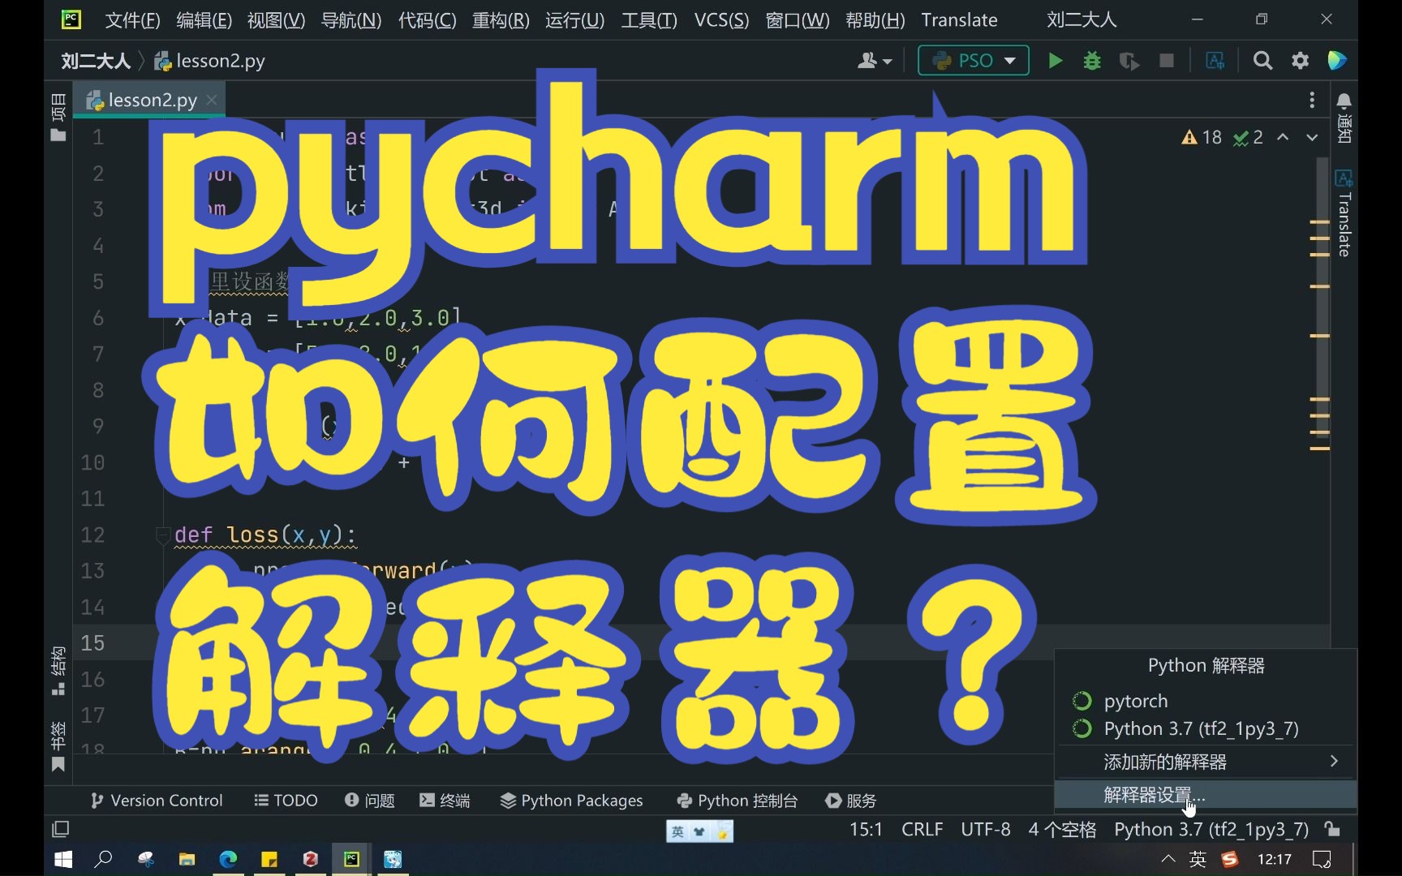
Task: Open Windows taskbar search
Action: 103,859
